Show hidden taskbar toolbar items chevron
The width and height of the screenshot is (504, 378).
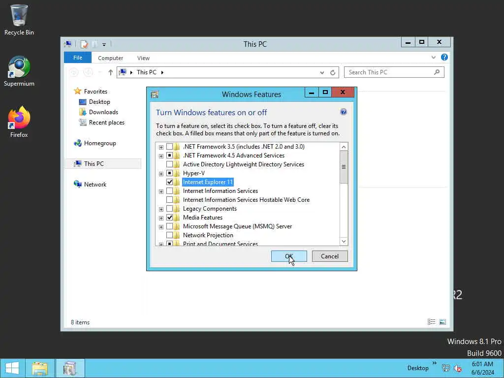(434, 363)
